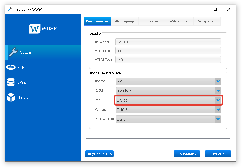The height and width of the screenshot is (168, 242).
Task: Switch to the Wdsp coder tab
Action: pyautogui.click(x=179, y=21)
